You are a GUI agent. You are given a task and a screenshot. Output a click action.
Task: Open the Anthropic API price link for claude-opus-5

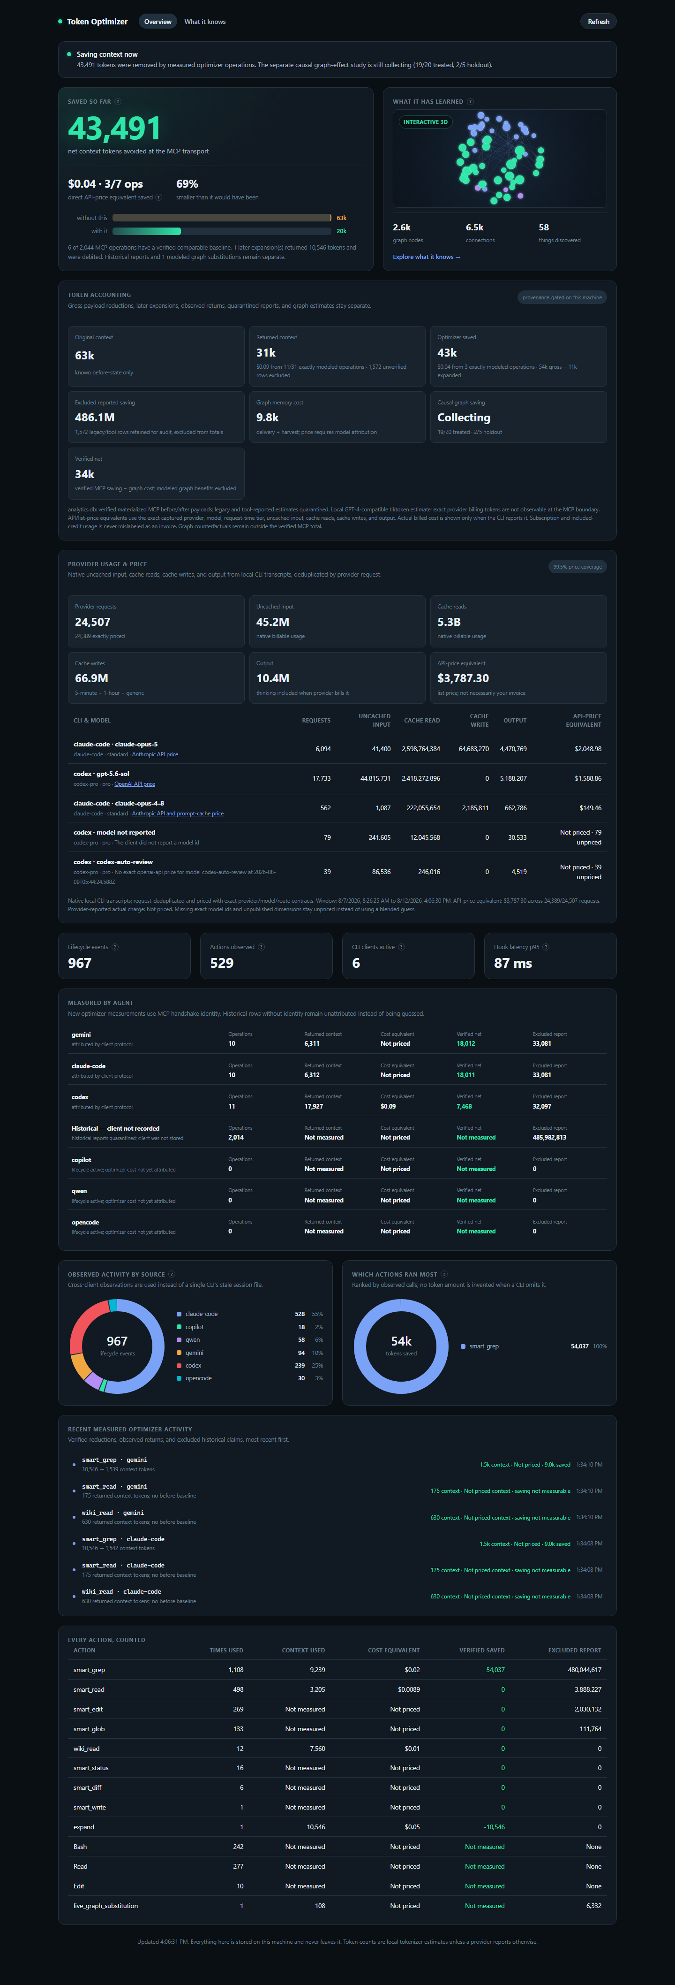(155, 754)
